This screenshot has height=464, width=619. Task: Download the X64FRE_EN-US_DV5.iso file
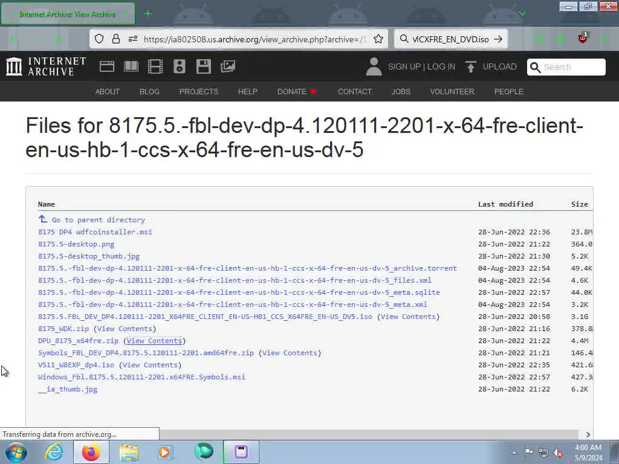(206, 317)
